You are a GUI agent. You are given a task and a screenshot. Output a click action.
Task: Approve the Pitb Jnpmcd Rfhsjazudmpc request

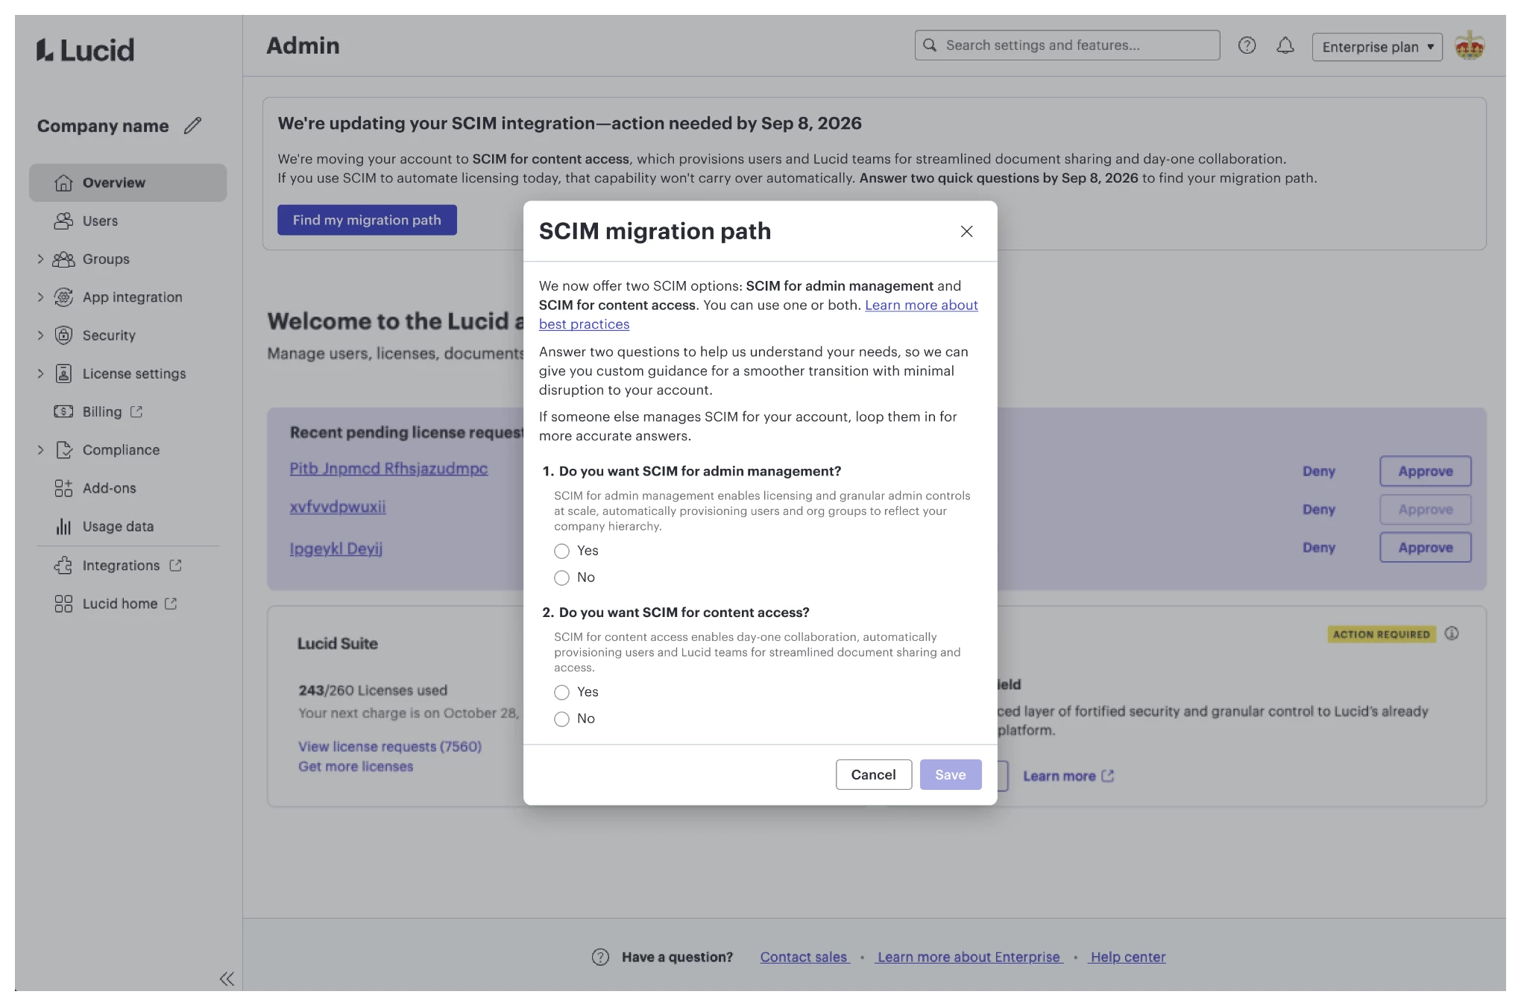(x=1426, y=471)
